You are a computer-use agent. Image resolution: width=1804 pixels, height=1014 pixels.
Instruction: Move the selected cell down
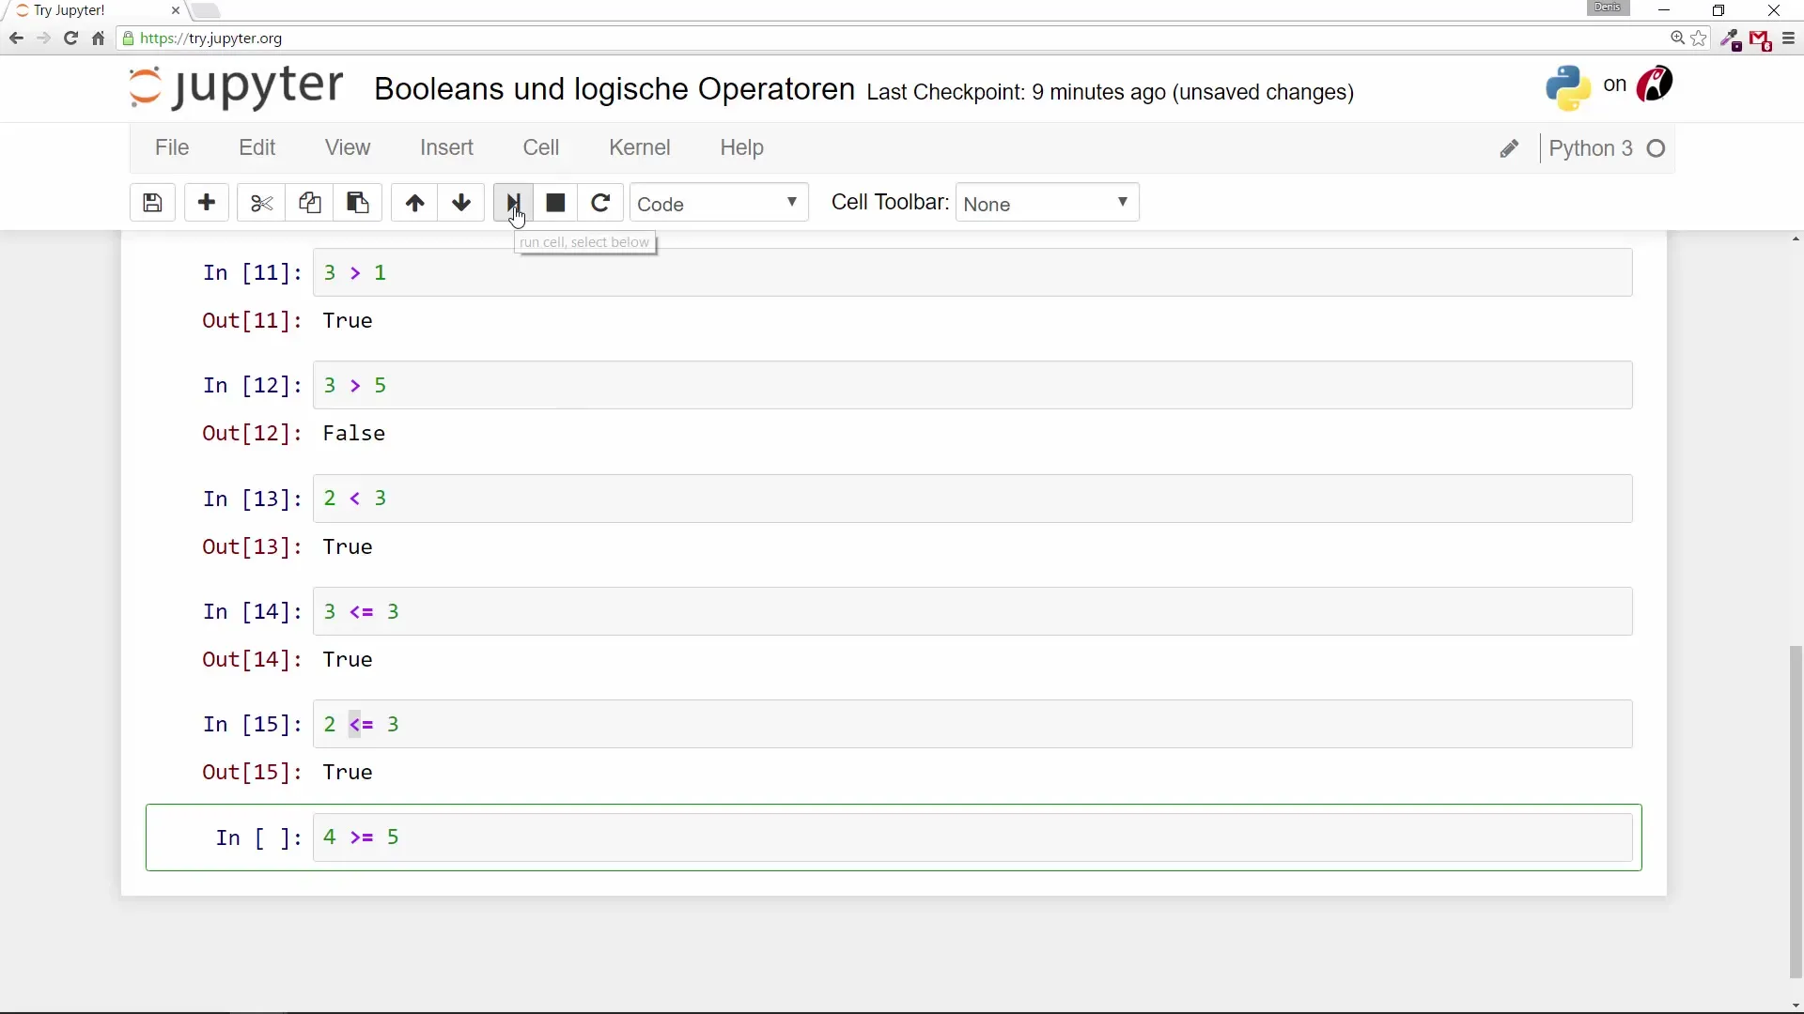461,203
